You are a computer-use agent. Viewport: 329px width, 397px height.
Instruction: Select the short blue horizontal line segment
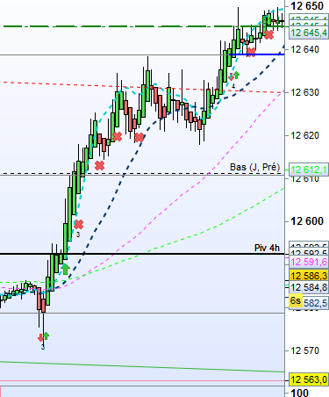(256, 54)
